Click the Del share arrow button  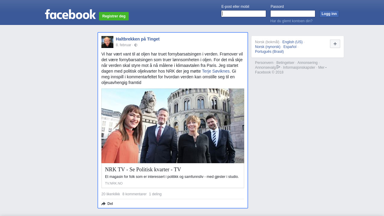(107, 204)
